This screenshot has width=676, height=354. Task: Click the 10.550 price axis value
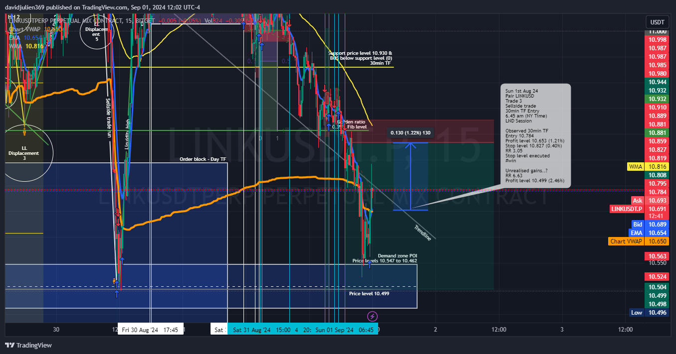pyautogui.click(x=658, y=263)
